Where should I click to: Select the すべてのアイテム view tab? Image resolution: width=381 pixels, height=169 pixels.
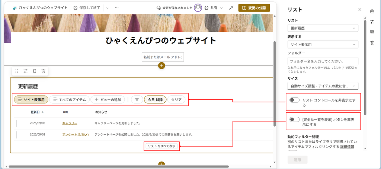(69, 99)
